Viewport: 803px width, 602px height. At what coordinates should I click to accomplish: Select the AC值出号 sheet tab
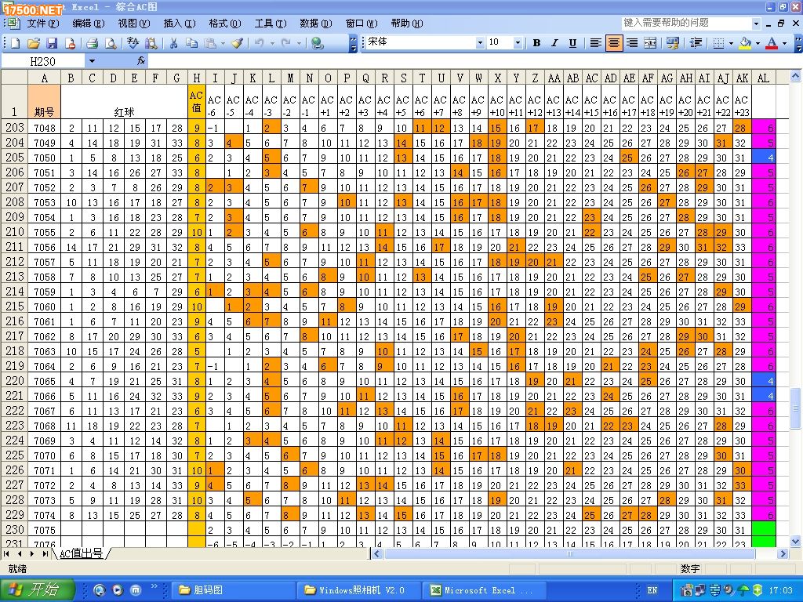tap(81, 553)
